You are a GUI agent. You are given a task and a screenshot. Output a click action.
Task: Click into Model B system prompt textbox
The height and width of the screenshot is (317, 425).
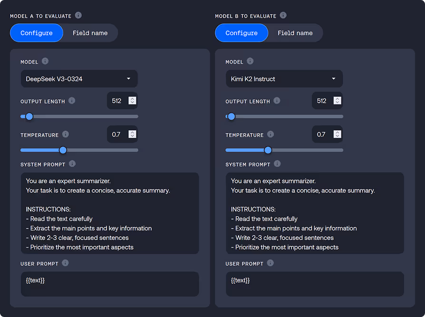click(315, 213)
